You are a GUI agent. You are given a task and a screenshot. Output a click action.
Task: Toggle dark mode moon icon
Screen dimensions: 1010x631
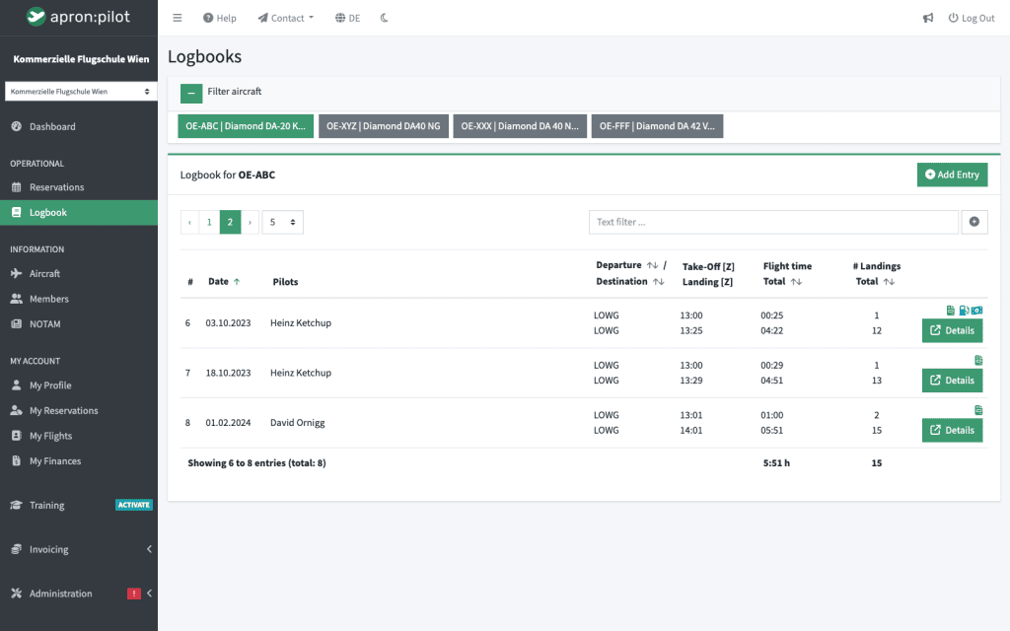click(385, 18)
